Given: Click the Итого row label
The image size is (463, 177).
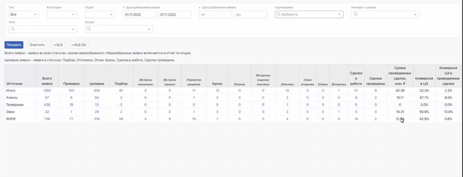Looking at the screenshot, I should pyautogui.click(x=11, y=90).
